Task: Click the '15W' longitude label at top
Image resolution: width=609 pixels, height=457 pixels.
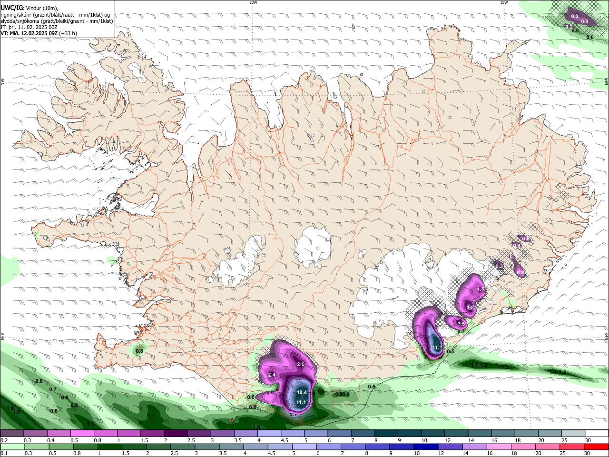Action: pyautogui.click(x=504, y=2)
